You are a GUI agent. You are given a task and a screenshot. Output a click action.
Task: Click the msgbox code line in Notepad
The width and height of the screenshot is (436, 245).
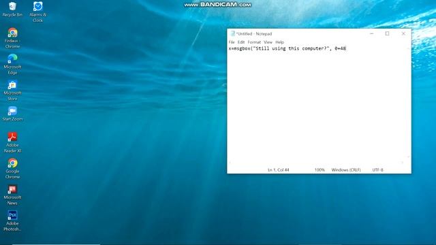tap(287, 48)
